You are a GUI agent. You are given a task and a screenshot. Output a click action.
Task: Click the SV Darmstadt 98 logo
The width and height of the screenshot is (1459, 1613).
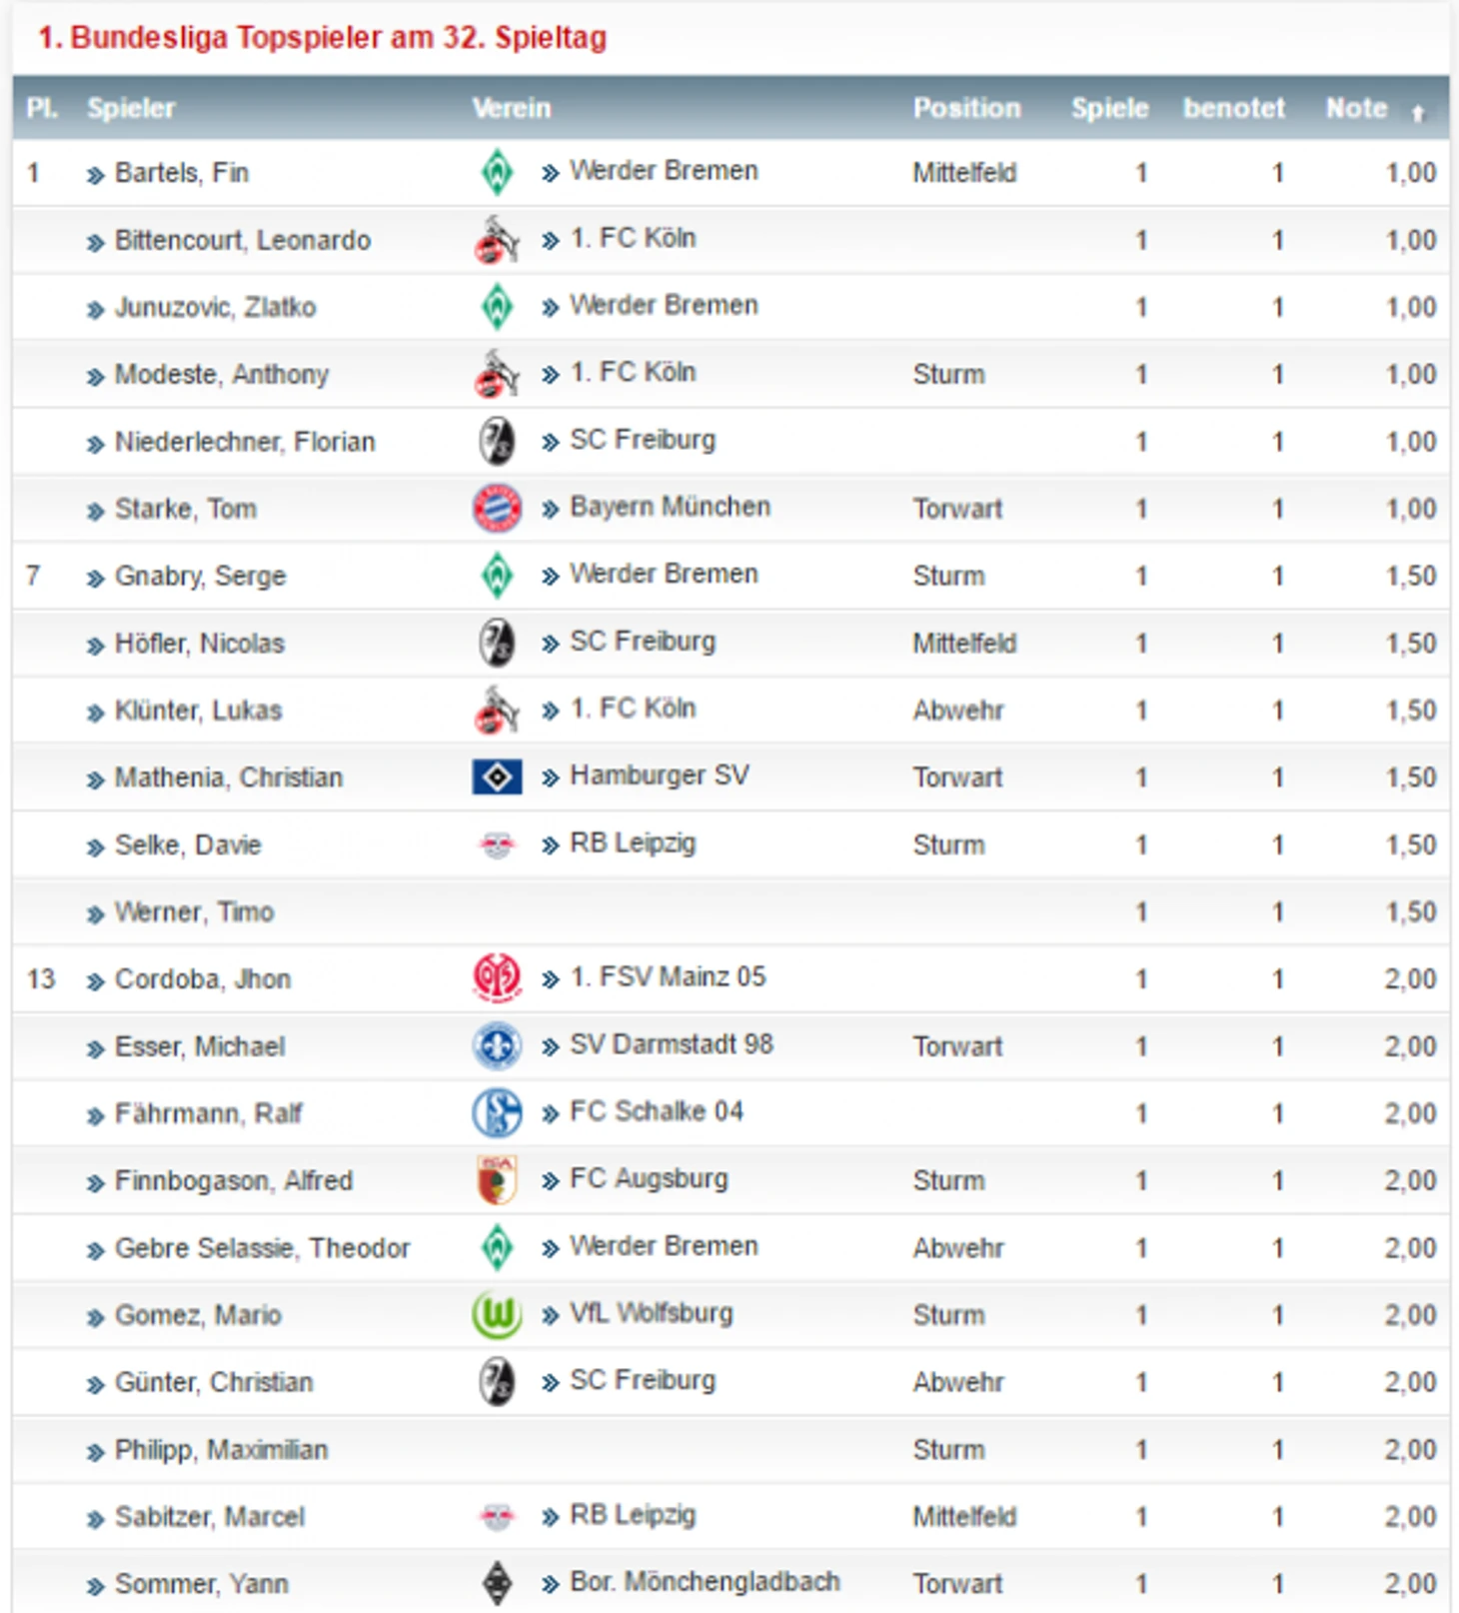[497, 1045]
